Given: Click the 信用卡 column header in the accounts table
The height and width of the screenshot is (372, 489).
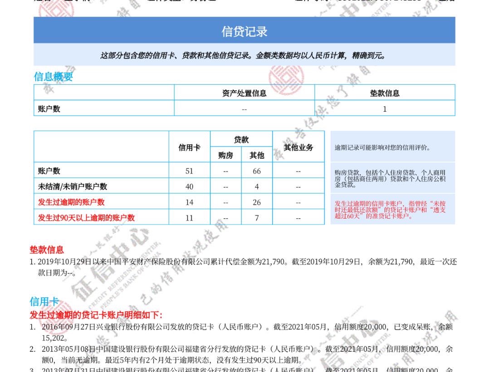Looking at the screenshot, I should 189,147.
